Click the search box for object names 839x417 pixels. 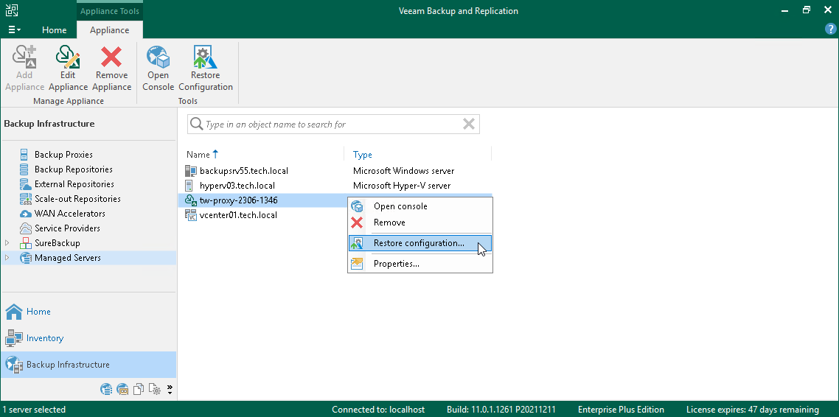click(332, 124)
